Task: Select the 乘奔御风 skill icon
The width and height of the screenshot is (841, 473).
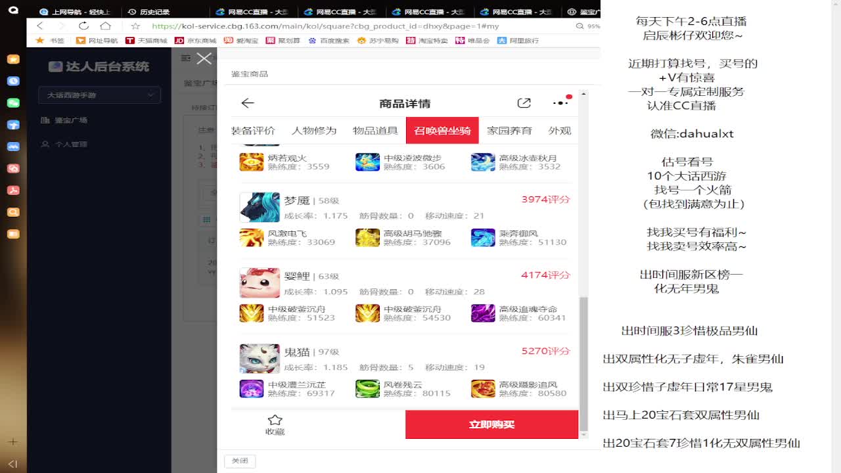Action: (x=483, y=237)
